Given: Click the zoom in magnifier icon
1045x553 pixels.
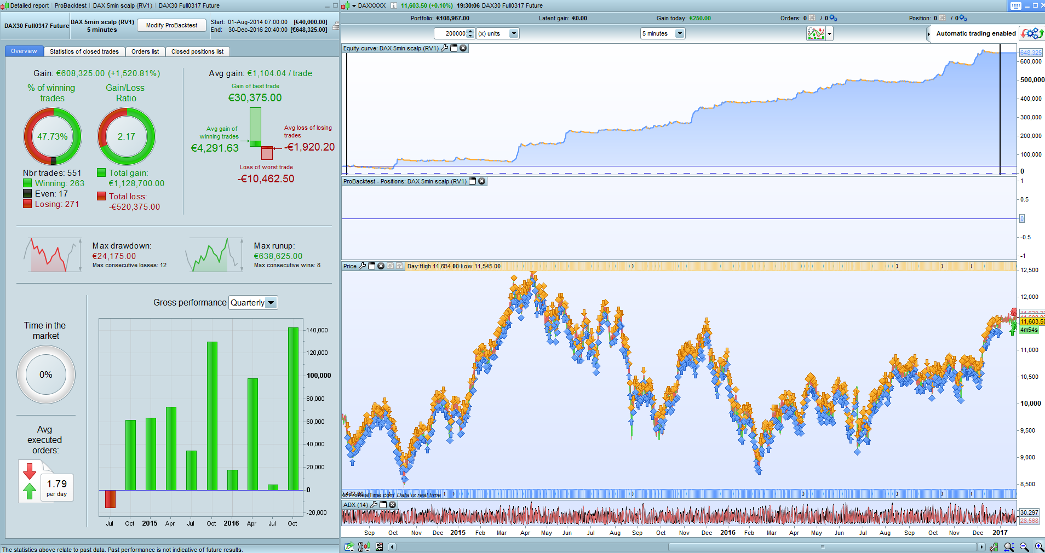Looking at the screenshot, I should coord(1039,546).
